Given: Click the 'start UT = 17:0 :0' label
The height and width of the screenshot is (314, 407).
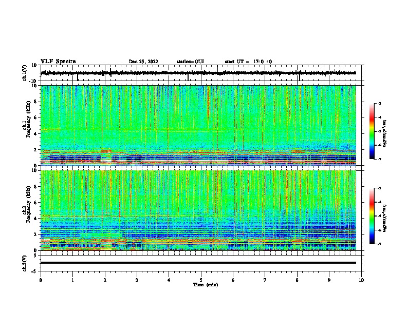Looking at the screenshot, I should [248, 62].
